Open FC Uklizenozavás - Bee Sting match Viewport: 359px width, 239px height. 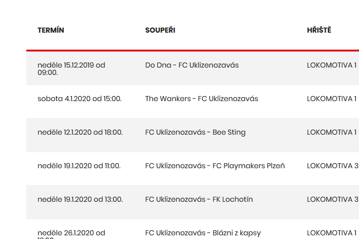(x=195, y=132)
